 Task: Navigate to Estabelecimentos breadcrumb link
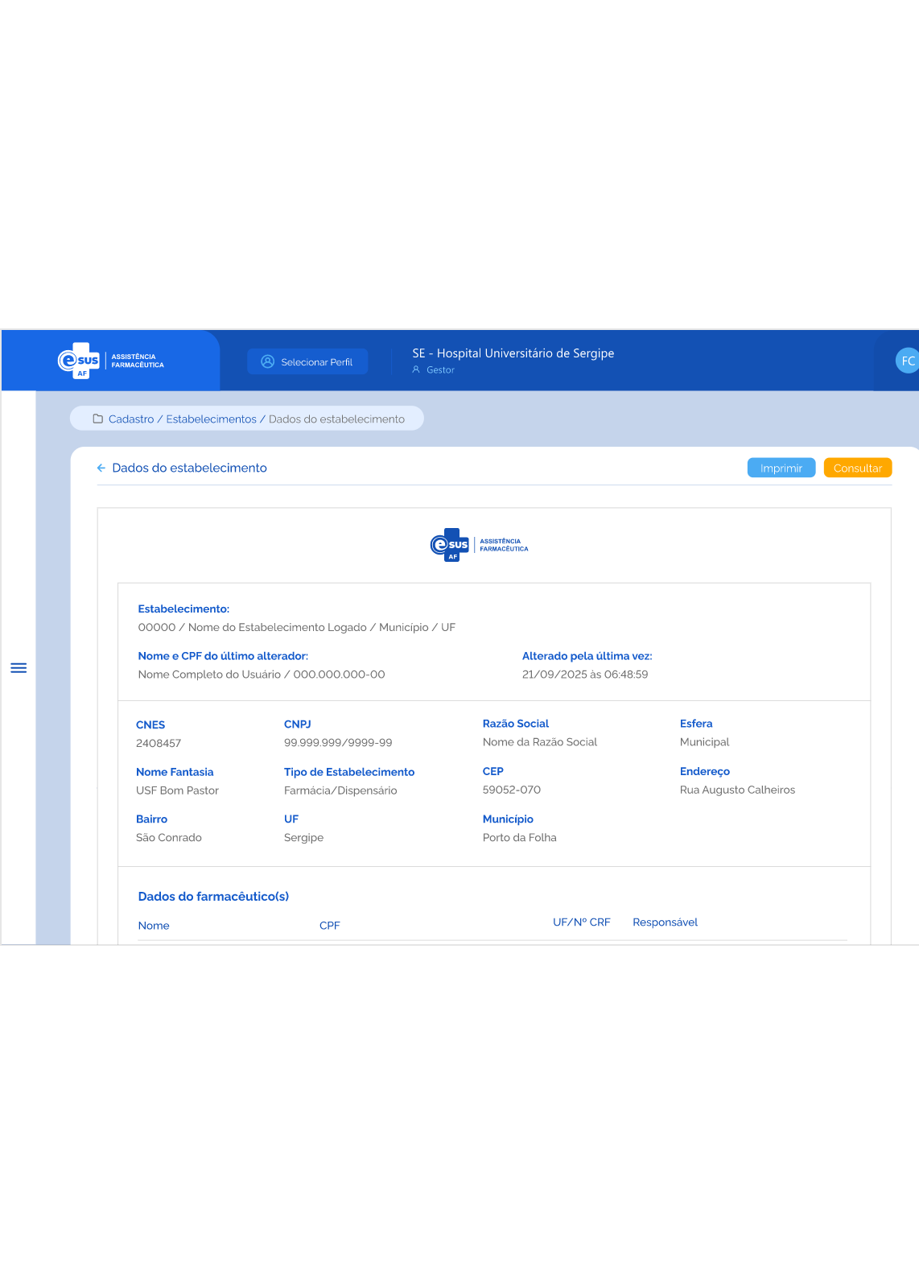coord(211,419)
